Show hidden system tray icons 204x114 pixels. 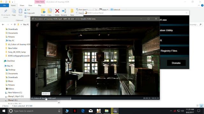171,111
